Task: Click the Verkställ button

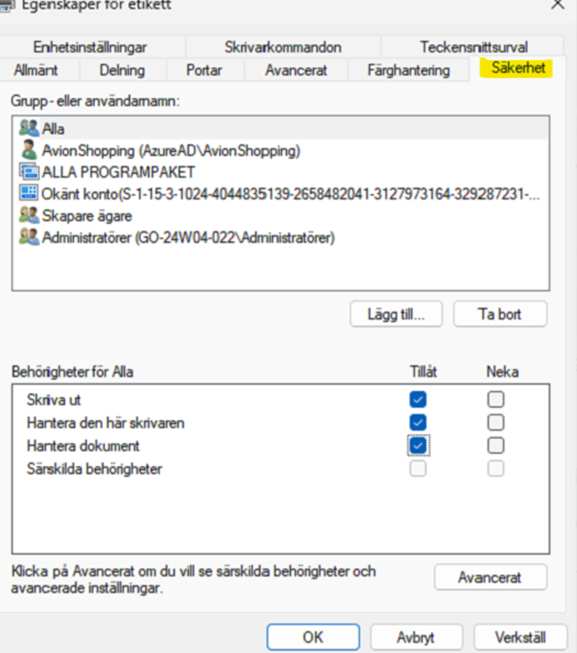Action: pyautogui.click(x=520, y=637)
